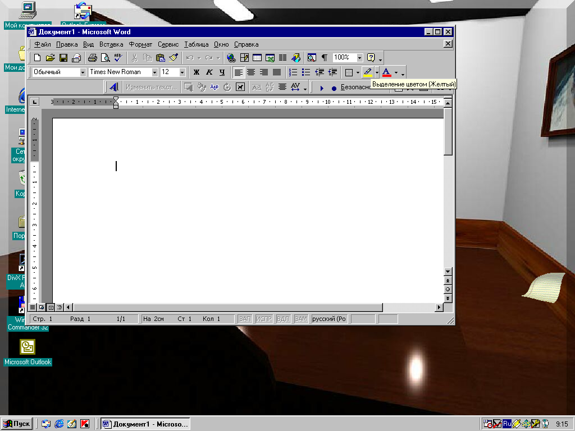
Task: Center the paragraph text
Action: pyautogui.click(x=251, y=72)
